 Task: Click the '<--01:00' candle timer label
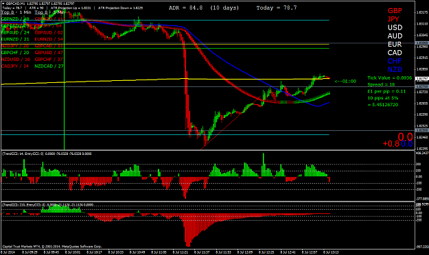tap(345, 81)
